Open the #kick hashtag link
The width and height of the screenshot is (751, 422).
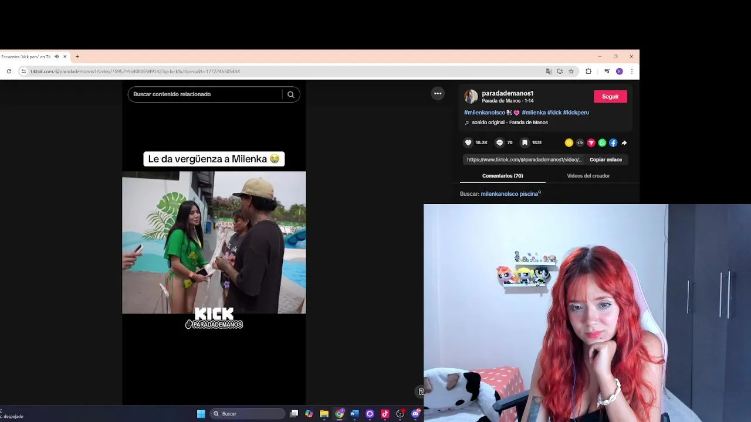pyautogui.click(x=554, y=113)
